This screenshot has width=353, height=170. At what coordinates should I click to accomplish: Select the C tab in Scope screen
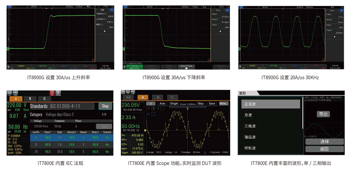[x=173, y=97]
